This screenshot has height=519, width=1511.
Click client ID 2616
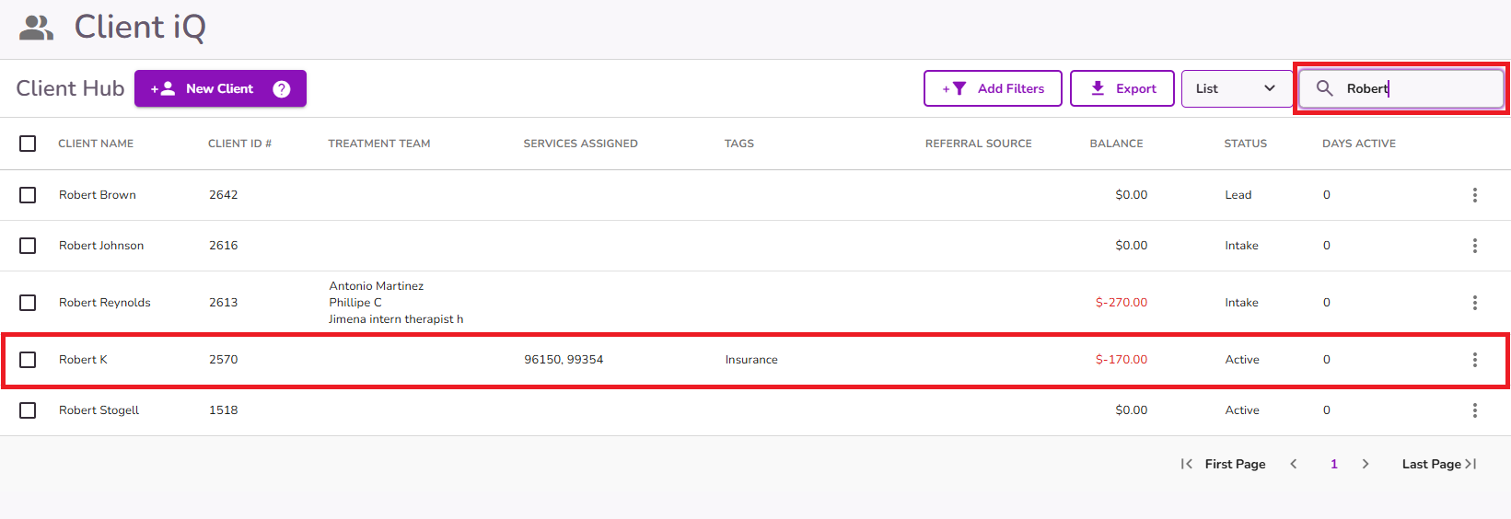click(223, 246)
